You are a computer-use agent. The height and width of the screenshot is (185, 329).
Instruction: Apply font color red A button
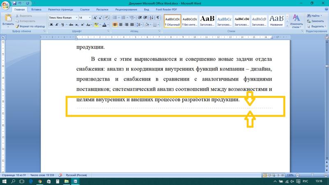(104, 25)
